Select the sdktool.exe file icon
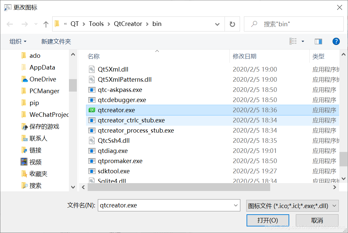Image resolution: width=348 pixels, height=233 pixels. click(x=92, y=171)
